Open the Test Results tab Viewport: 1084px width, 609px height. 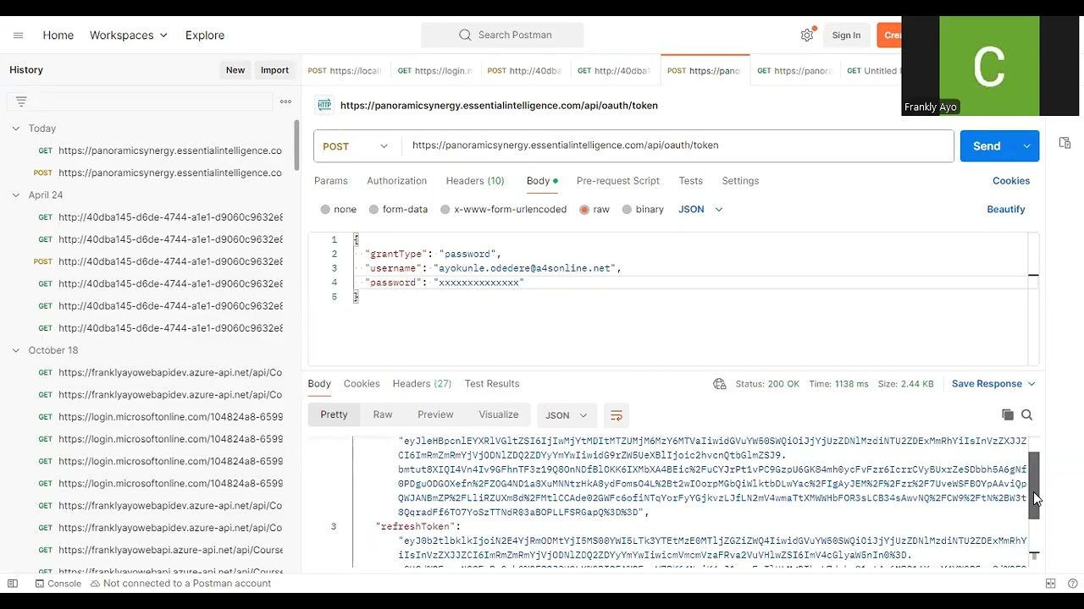pos(492,384)
